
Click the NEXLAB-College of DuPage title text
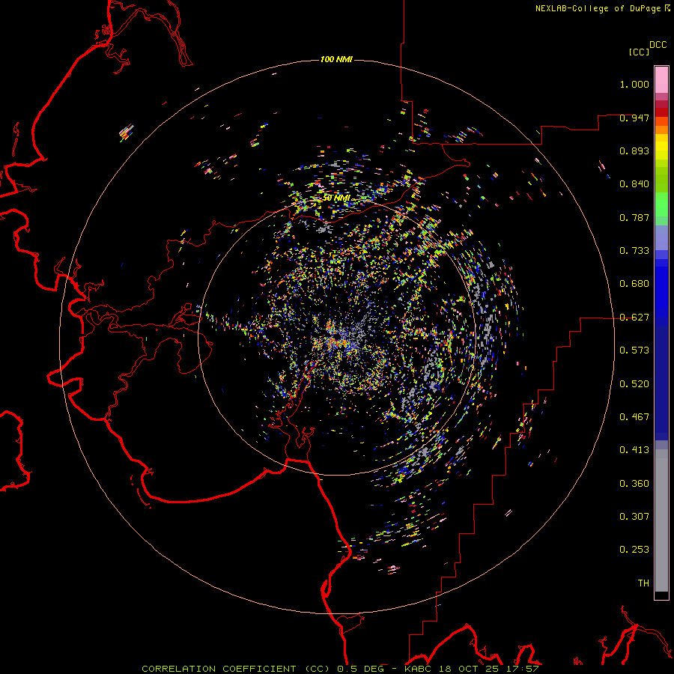(600, 8)
